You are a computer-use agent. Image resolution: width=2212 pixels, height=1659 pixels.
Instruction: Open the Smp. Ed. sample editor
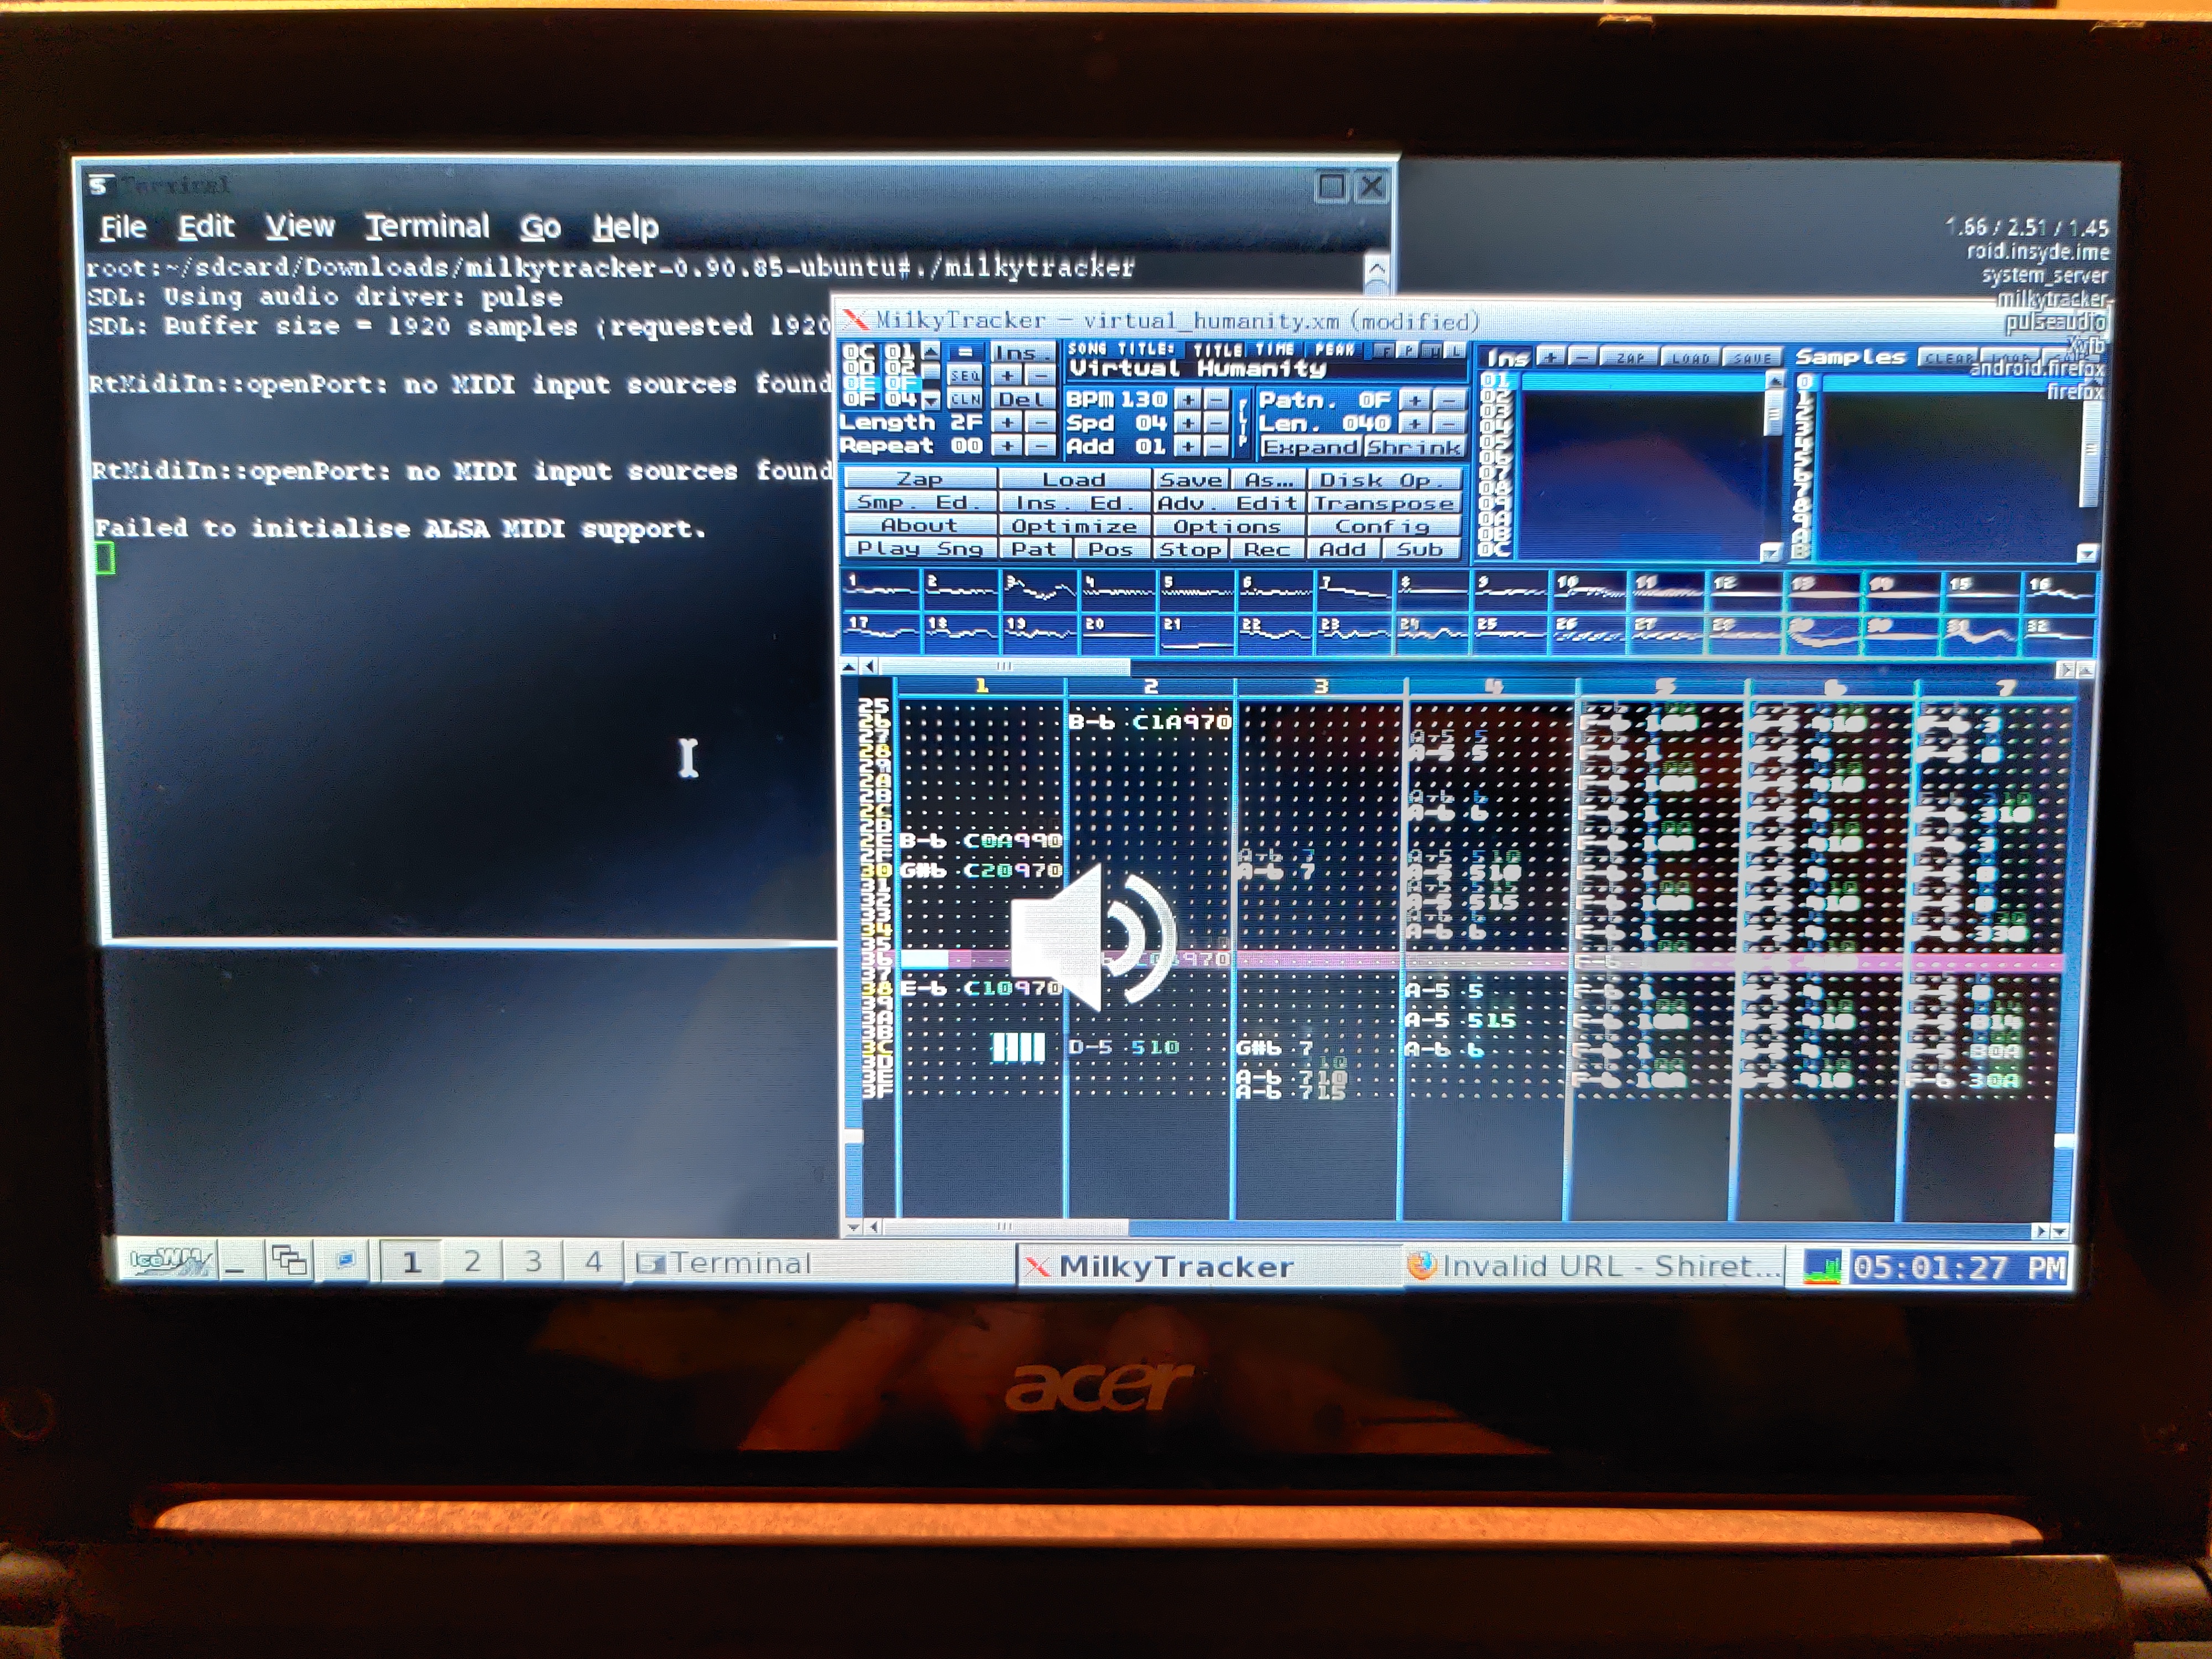click(920, 502)
